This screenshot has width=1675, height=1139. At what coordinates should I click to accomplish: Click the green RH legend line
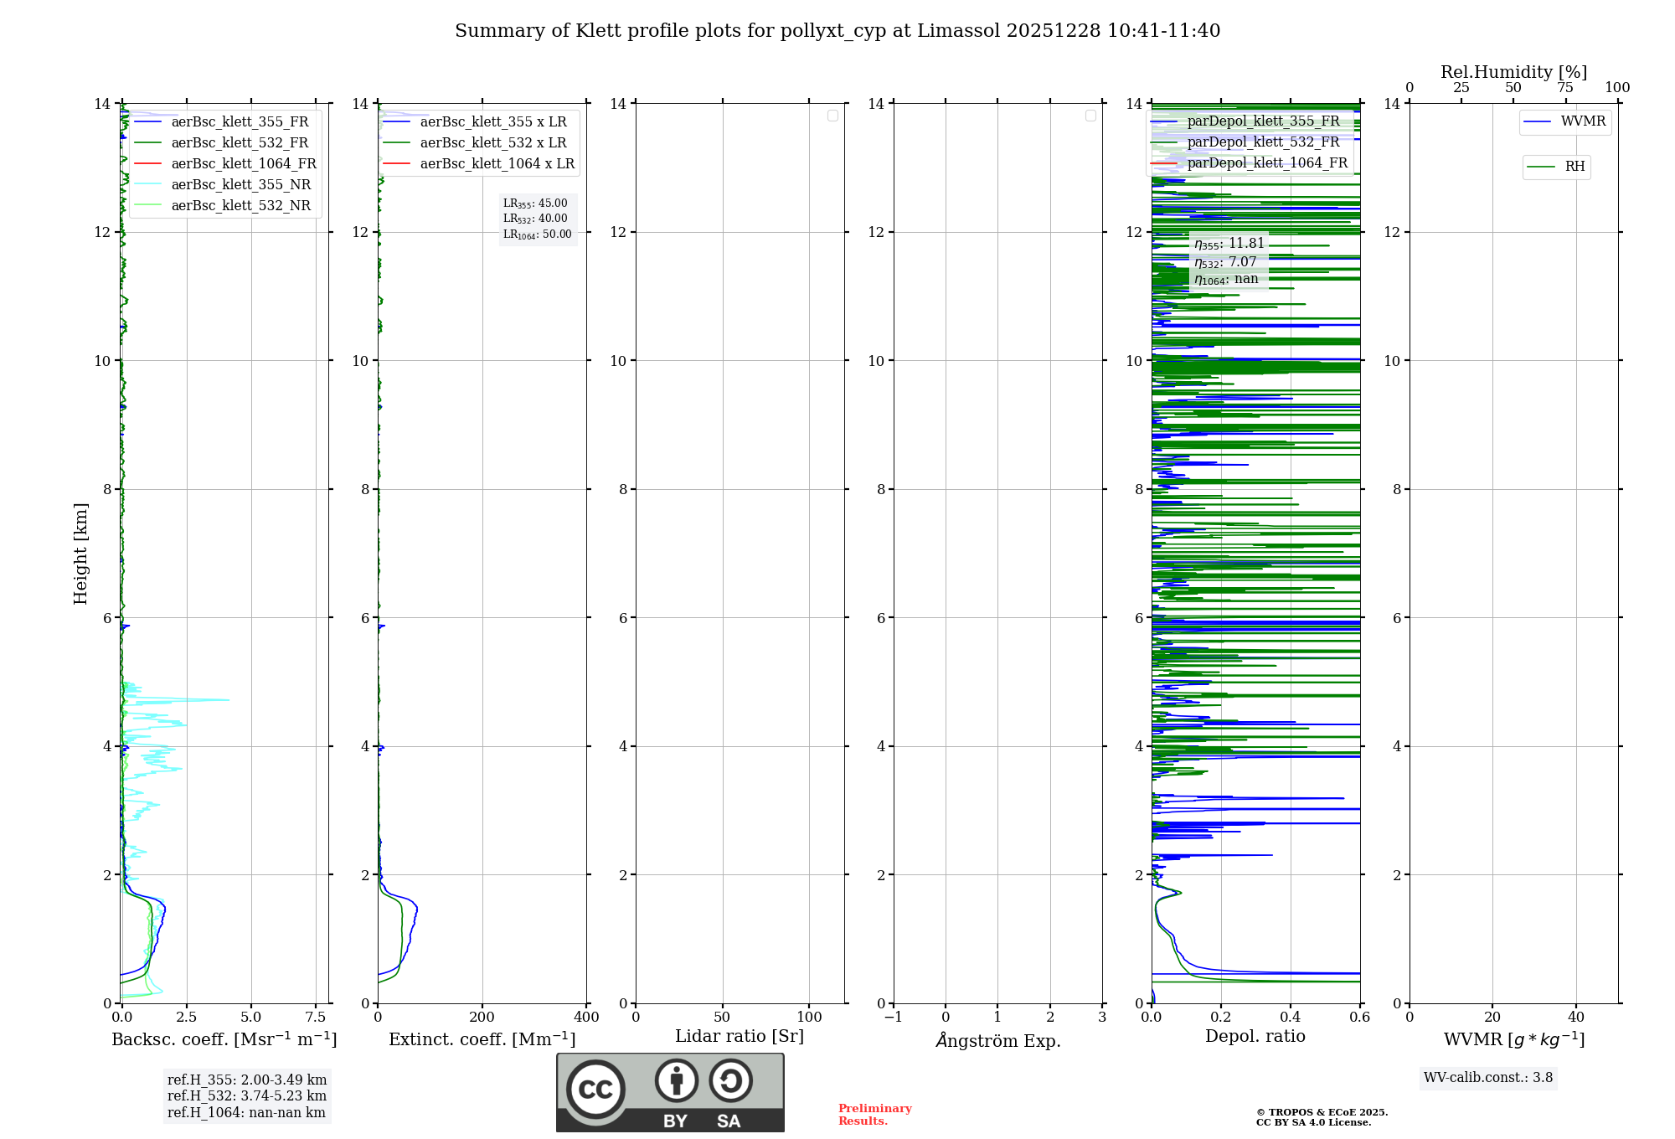(1541, 167)
